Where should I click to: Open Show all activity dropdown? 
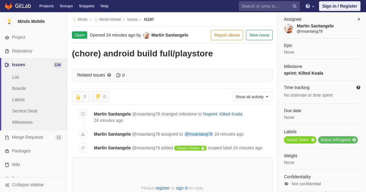[252, 97]
